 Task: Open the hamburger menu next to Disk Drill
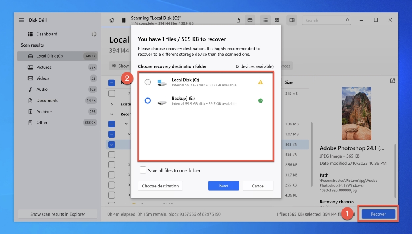click(21, 20)
